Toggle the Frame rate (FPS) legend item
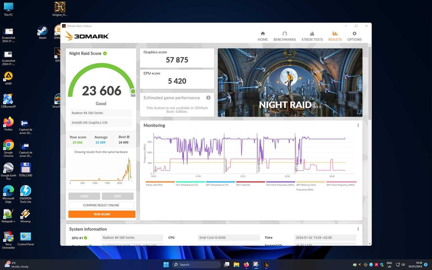 (x=160, y=184)
